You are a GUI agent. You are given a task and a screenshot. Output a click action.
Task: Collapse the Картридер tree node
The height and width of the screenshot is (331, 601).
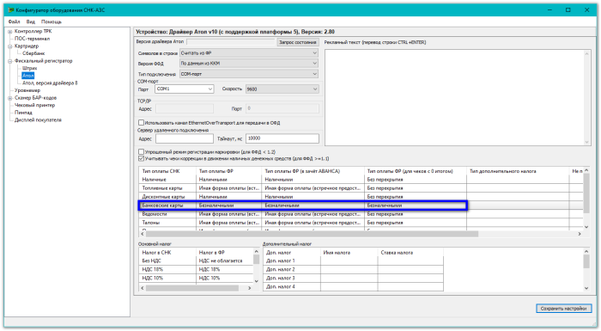[10, 46]
